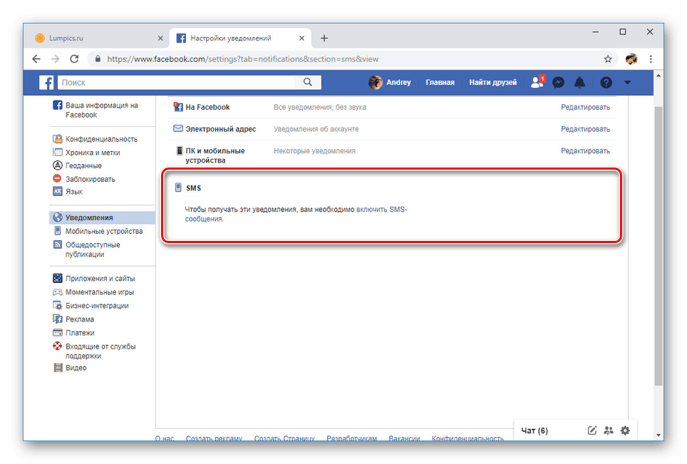
Task: Click the new message compose icon in chat
Action: tap(592, 431)
